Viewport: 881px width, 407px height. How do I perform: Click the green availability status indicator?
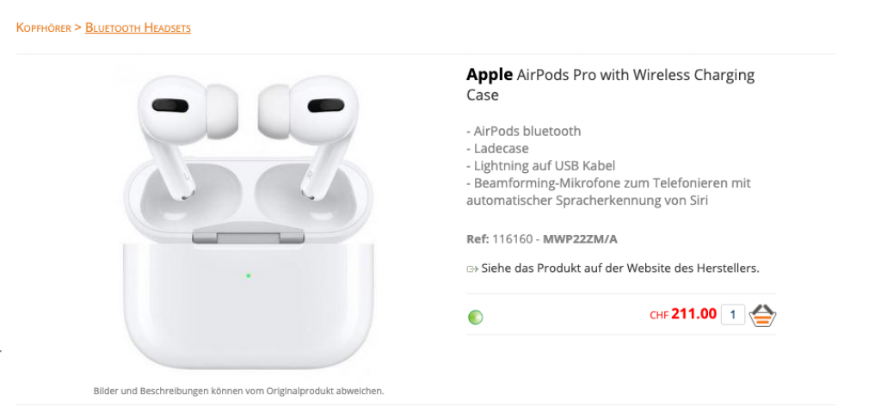(x=475, y=318)
